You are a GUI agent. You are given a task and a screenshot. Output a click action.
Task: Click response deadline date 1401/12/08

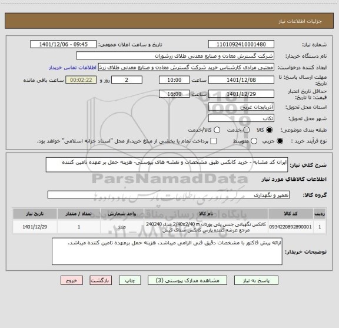point(241,80)
